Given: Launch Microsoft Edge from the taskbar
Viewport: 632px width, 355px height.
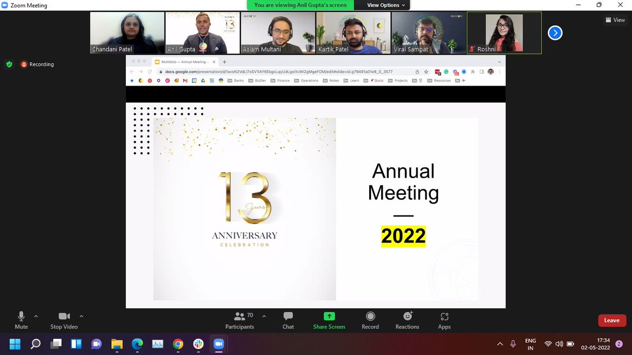Looking at the screenshot, I should click(x=137, y=344).
